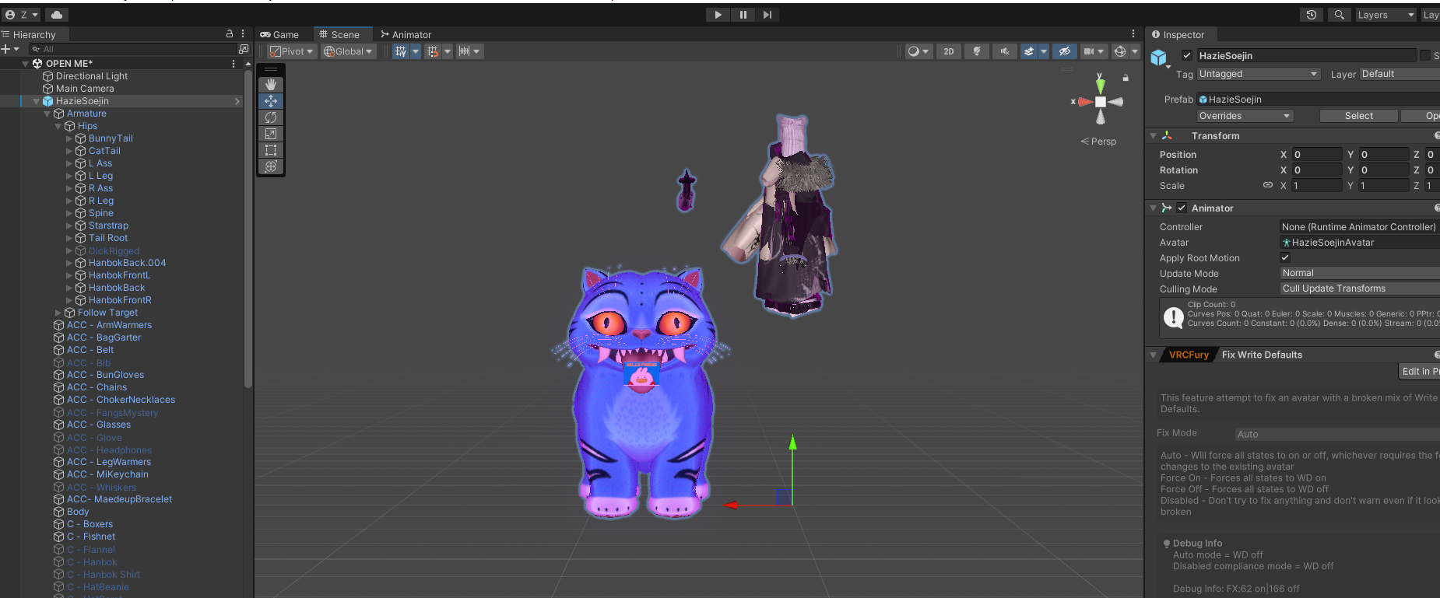
Task: Toggle the Hierarchy panel lock
Action: click(230, 34)
